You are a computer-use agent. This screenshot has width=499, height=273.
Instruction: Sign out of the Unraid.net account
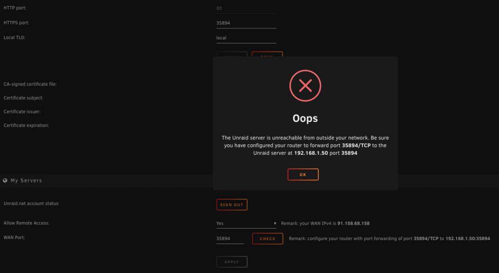pyautogui.click(x=232, y=205)
